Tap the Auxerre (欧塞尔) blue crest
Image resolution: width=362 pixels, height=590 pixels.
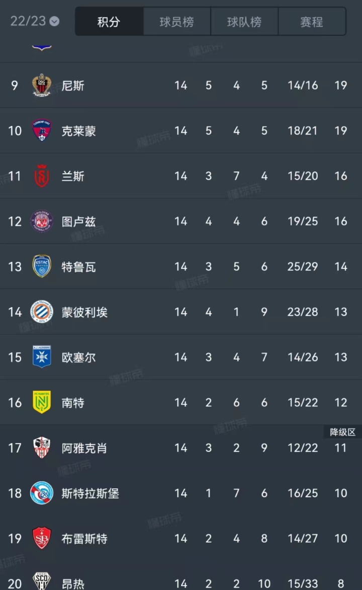click(42, 357)
